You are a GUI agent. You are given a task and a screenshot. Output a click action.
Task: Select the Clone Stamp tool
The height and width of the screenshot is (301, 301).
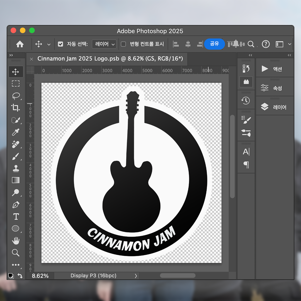(16, 168)
